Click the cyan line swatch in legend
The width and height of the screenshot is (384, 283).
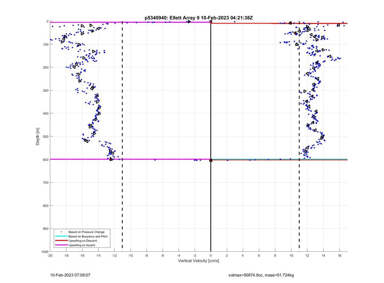tap(61, 236)
